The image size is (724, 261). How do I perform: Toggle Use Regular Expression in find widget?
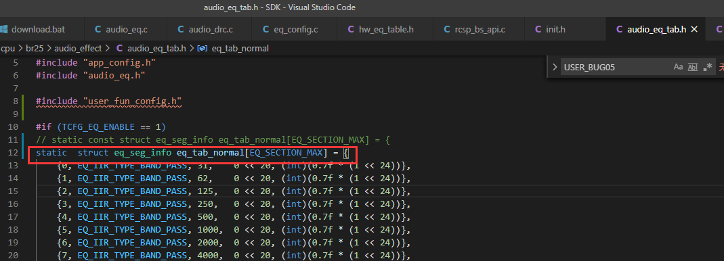[707, 68]
